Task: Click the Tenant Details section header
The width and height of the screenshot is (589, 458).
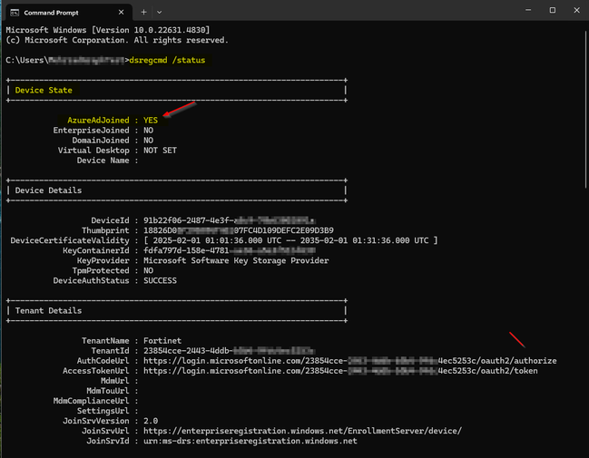Action: coord(48,310)
